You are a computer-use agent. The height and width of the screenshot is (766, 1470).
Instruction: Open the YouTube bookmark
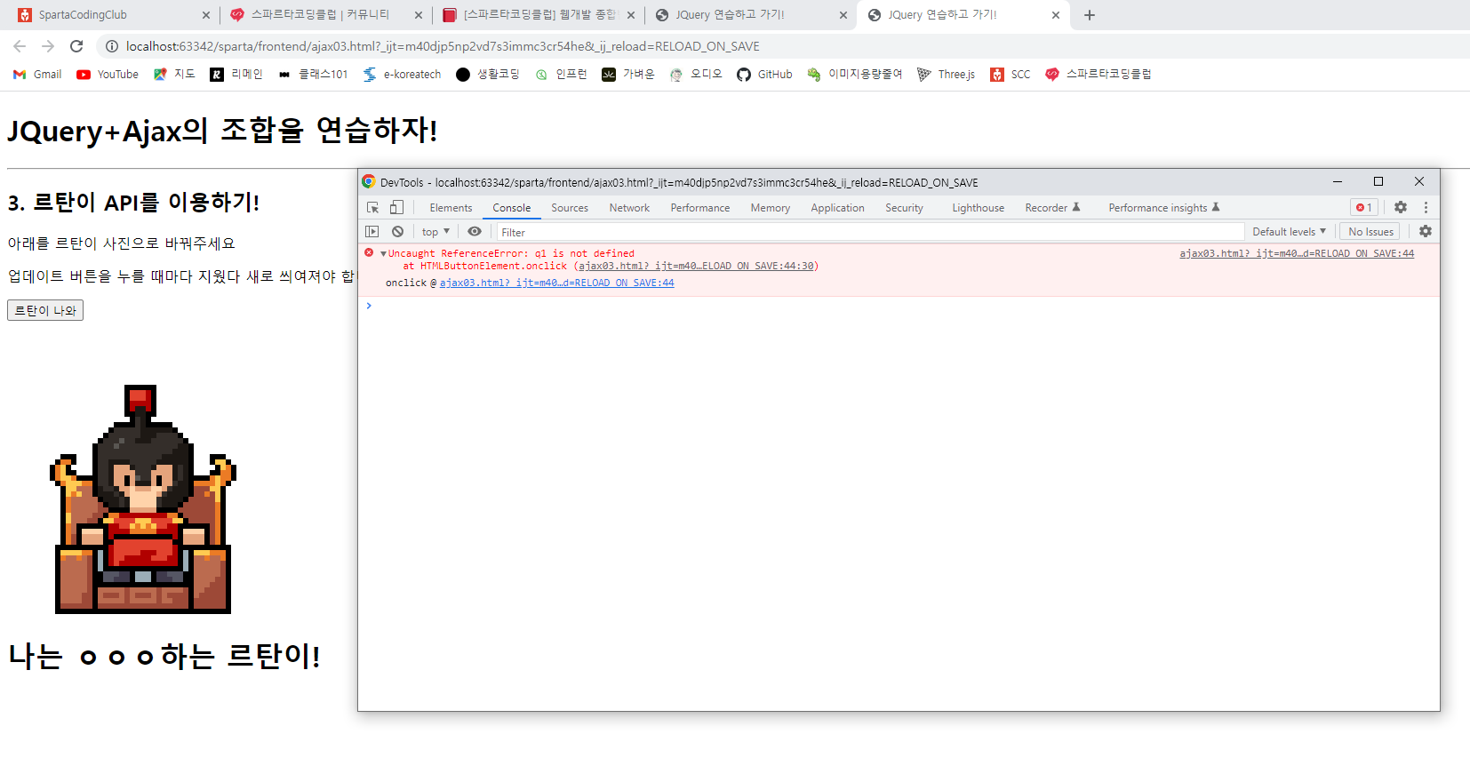click(108, 75)
